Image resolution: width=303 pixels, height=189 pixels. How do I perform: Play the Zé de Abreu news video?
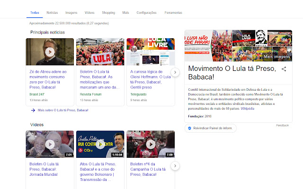point(50,52)
